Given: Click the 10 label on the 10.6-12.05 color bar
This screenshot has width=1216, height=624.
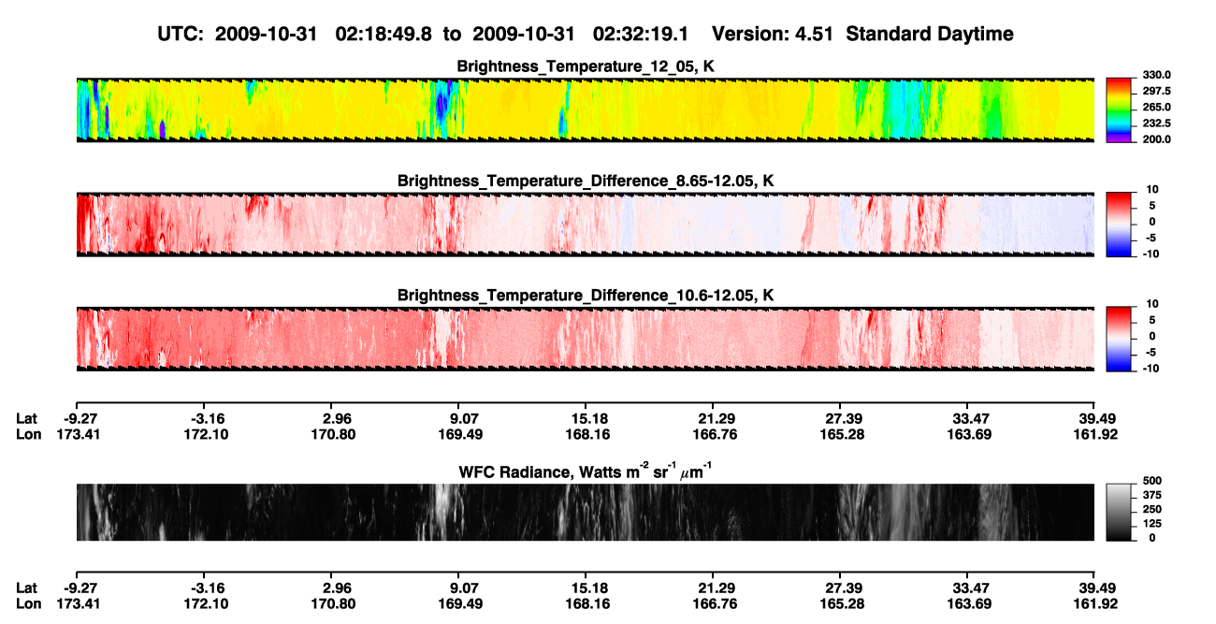Looking at the screenshot, I should [1154, 303].
